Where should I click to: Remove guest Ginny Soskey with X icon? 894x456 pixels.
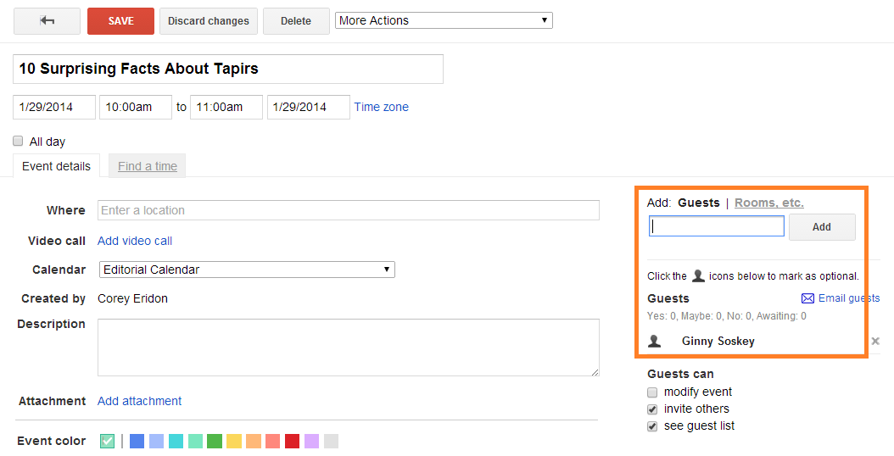(875, 341)
